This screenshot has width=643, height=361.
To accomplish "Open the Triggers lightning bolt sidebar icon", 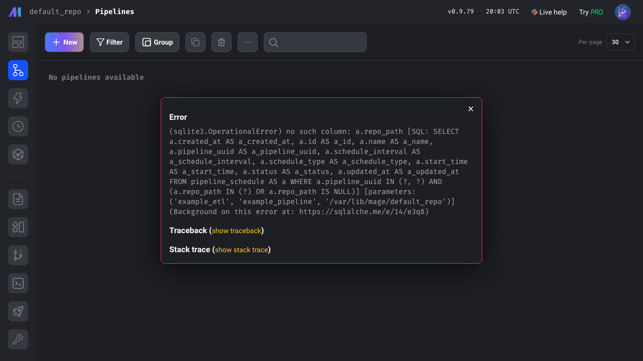I will coord(18,98).
